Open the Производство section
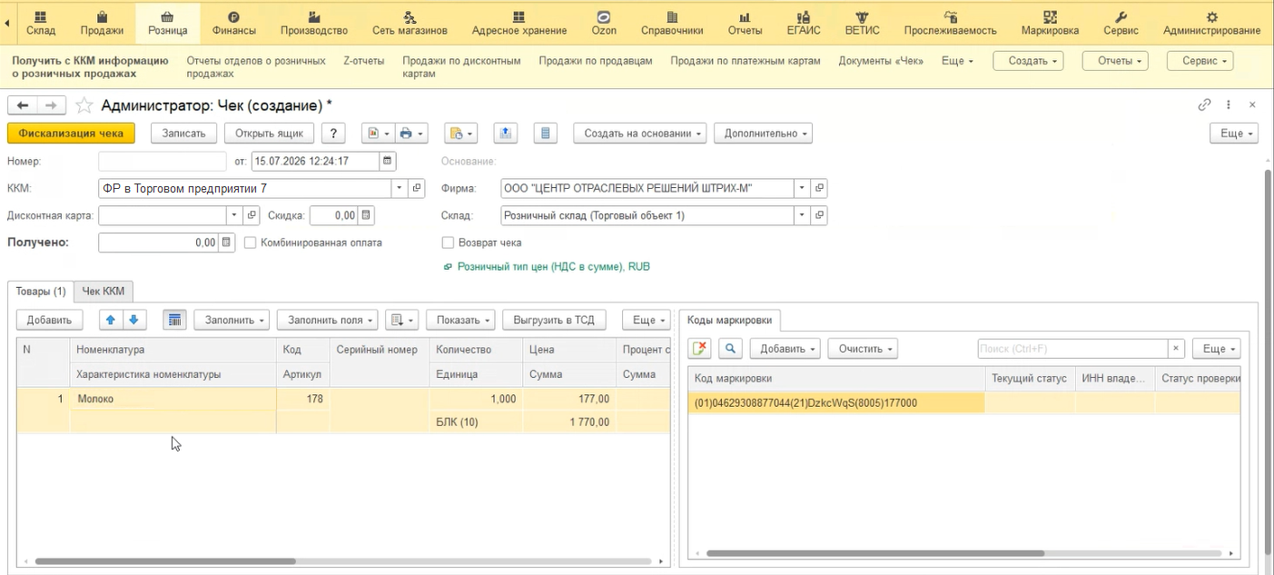Image resolution: width=1274 pixels, height=575 pixels. [314, 24]
